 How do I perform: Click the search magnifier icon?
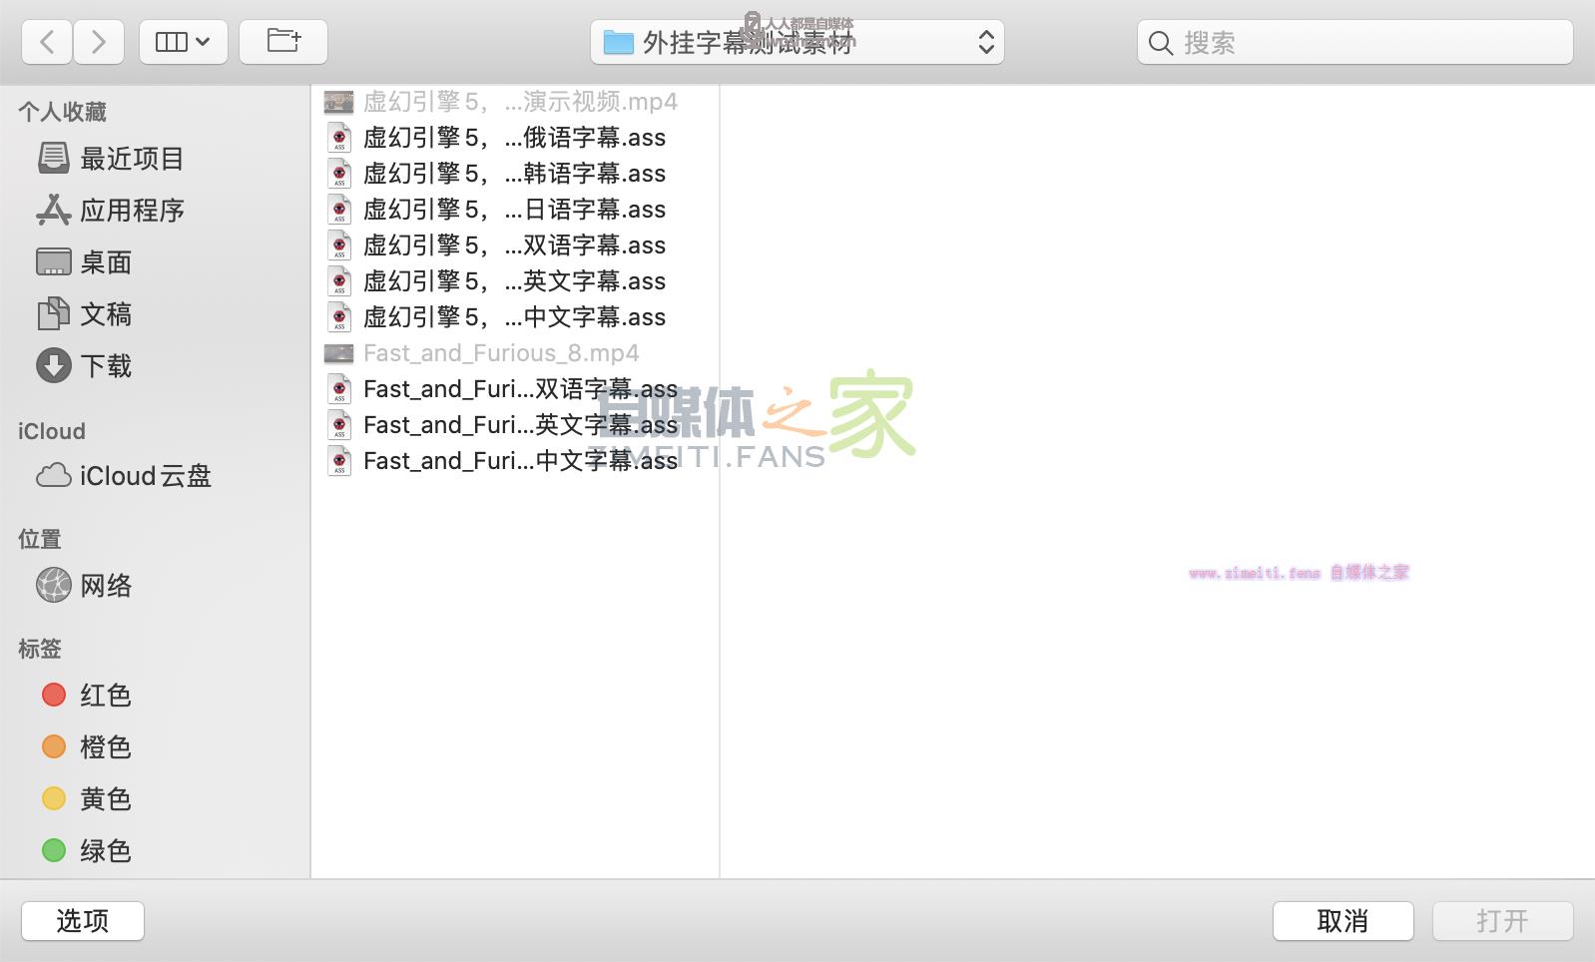[x=1160, y=43]
